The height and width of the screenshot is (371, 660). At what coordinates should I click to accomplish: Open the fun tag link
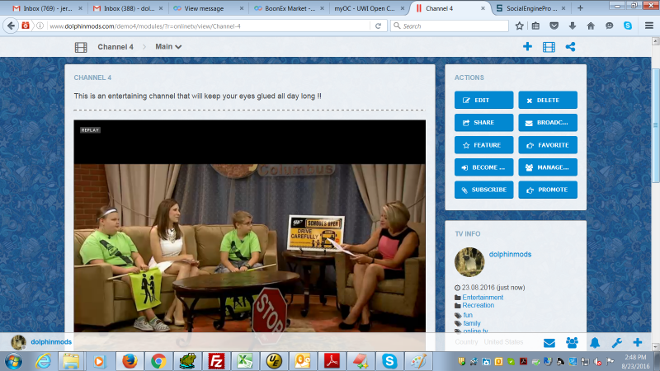468,315
